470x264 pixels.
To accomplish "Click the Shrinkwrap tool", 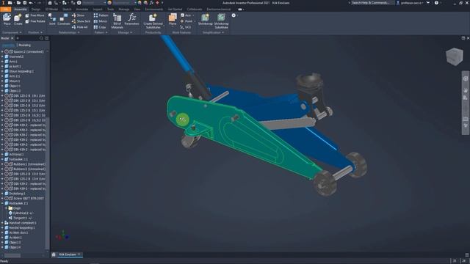I will coord(206,20).
